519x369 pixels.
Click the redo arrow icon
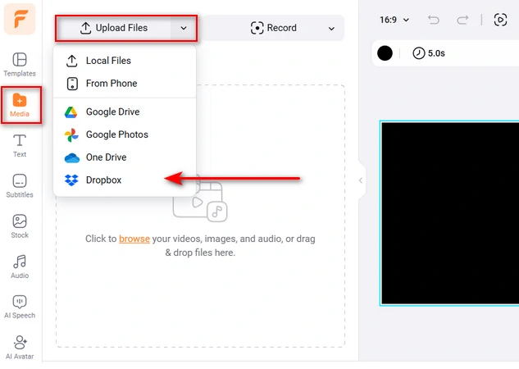point(462,20)
